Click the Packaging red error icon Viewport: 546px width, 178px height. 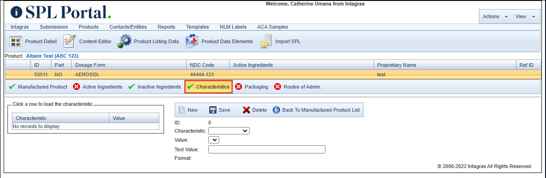pos(239,87)
